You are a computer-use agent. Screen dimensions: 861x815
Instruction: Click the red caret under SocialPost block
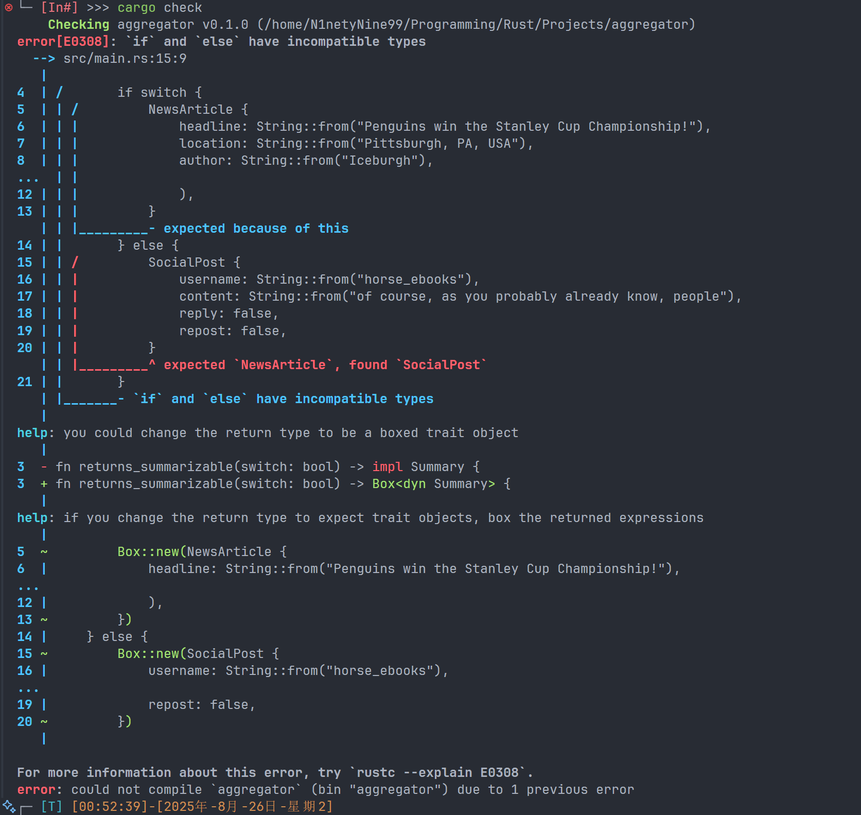tap(152, 364)
